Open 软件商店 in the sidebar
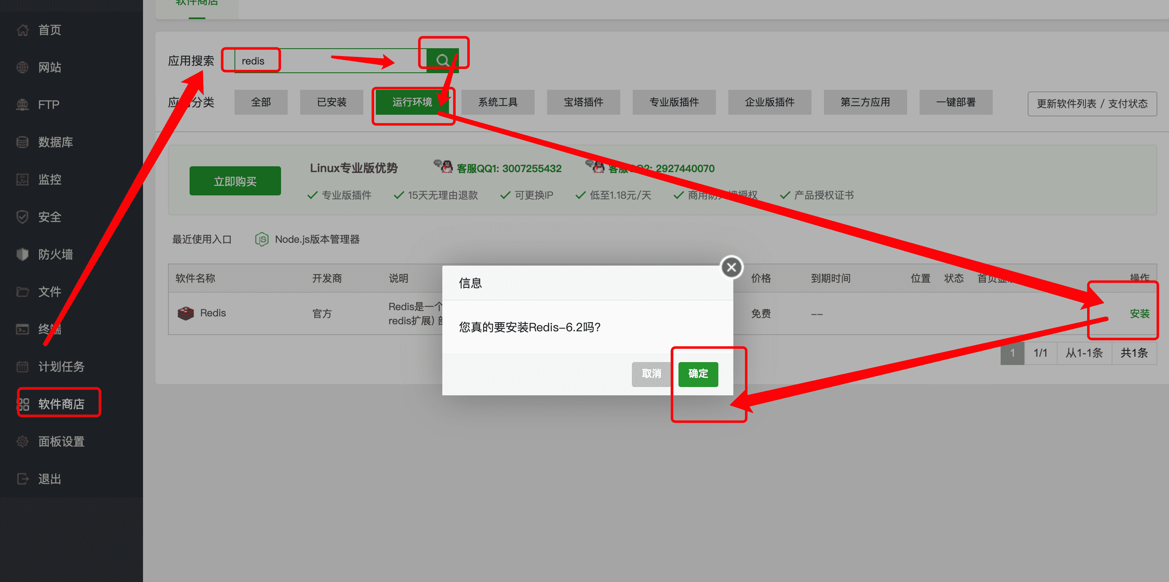1169x582 pixels. point(61,404)
